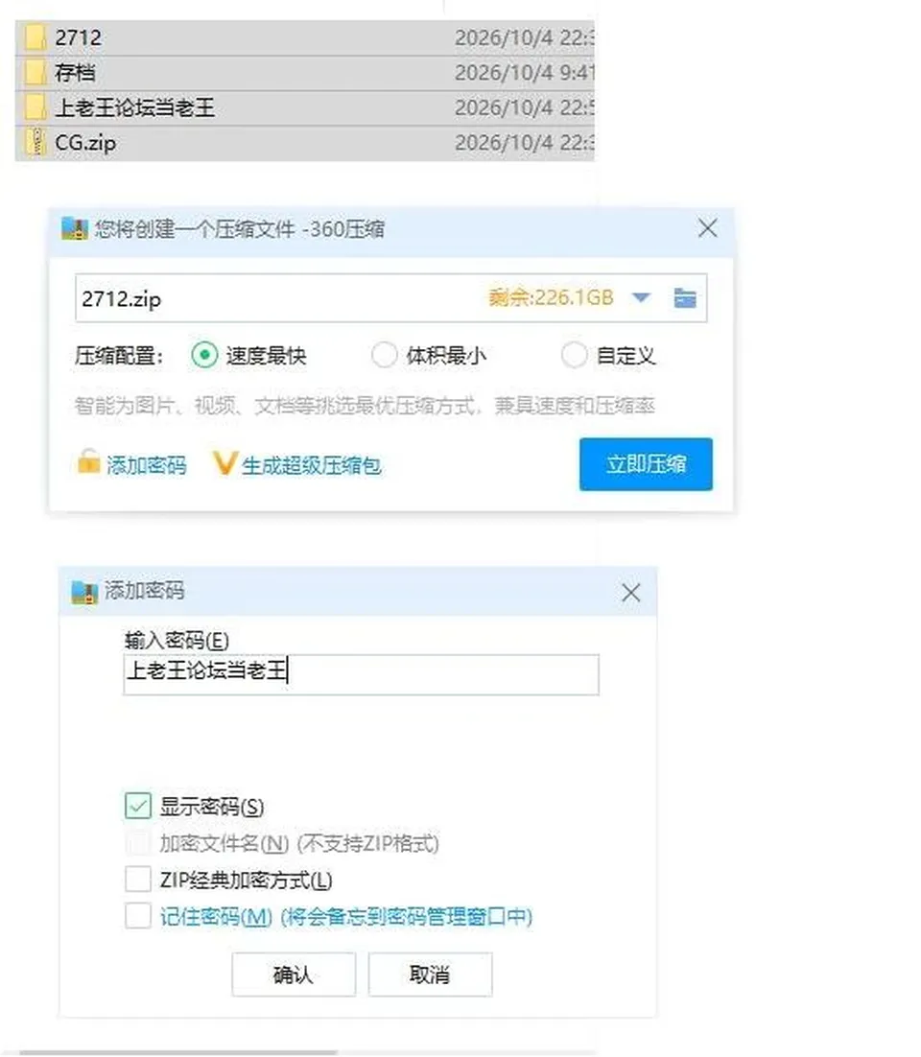Expand the archive path dropdown arrow
Screen dimensions: 921x1057
(x=641, y=297)
